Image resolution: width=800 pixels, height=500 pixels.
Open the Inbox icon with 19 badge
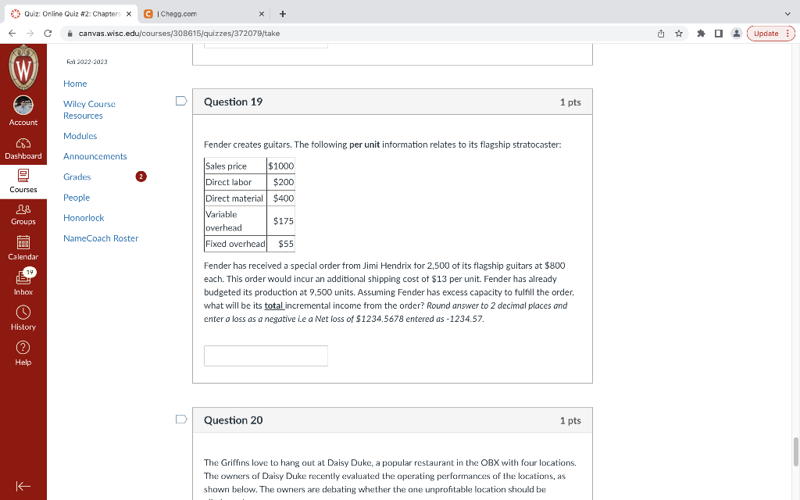pyautogui.click(x=24, y=277)
